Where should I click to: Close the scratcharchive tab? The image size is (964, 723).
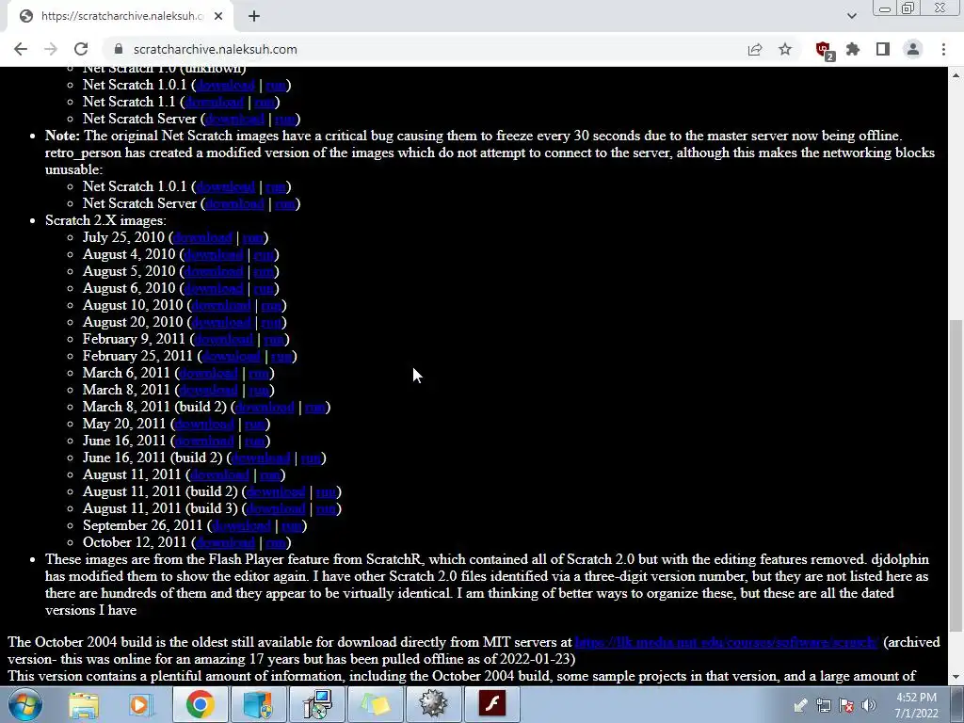[x=218, y=16]
